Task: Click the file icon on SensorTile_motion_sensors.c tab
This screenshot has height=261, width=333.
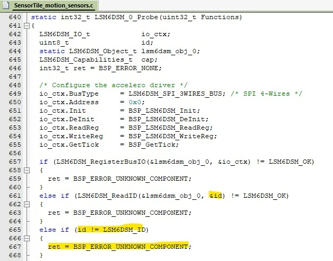Action: coord(6,5)
